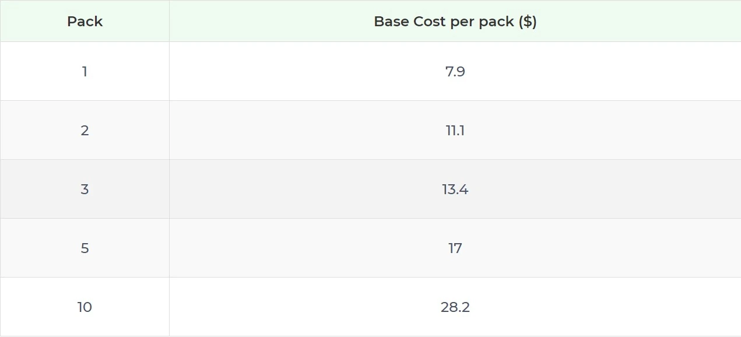Click the 13.4 base cost value

[x=455, y=189]
